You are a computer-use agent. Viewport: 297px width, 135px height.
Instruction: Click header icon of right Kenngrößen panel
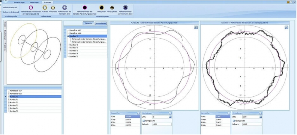pos(229,113)
